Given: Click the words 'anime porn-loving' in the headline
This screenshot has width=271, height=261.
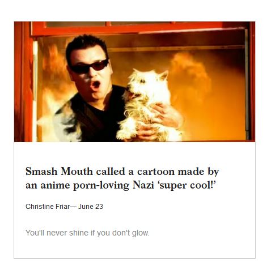Looking at the screenshot, I should pyautogui.click(x=85, y=185).
